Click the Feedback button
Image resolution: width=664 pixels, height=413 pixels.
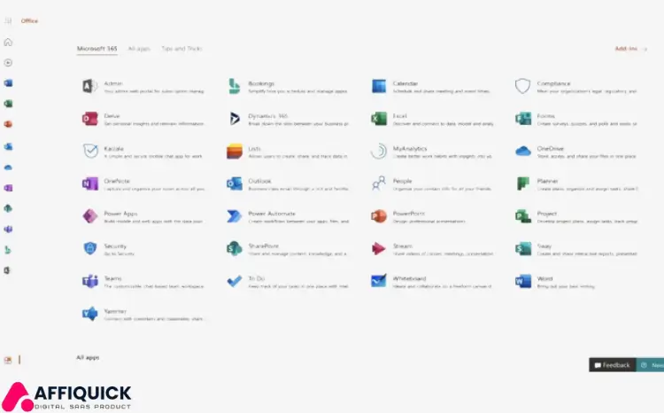point(613,365)
